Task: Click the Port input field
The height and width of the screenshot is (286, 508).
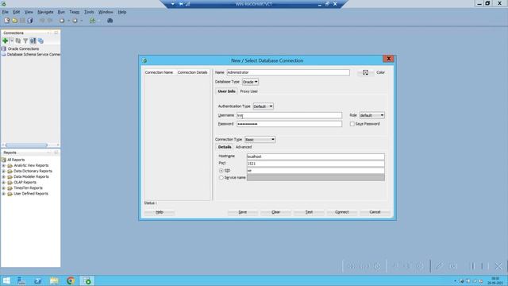Action: (x=316, y=164)
